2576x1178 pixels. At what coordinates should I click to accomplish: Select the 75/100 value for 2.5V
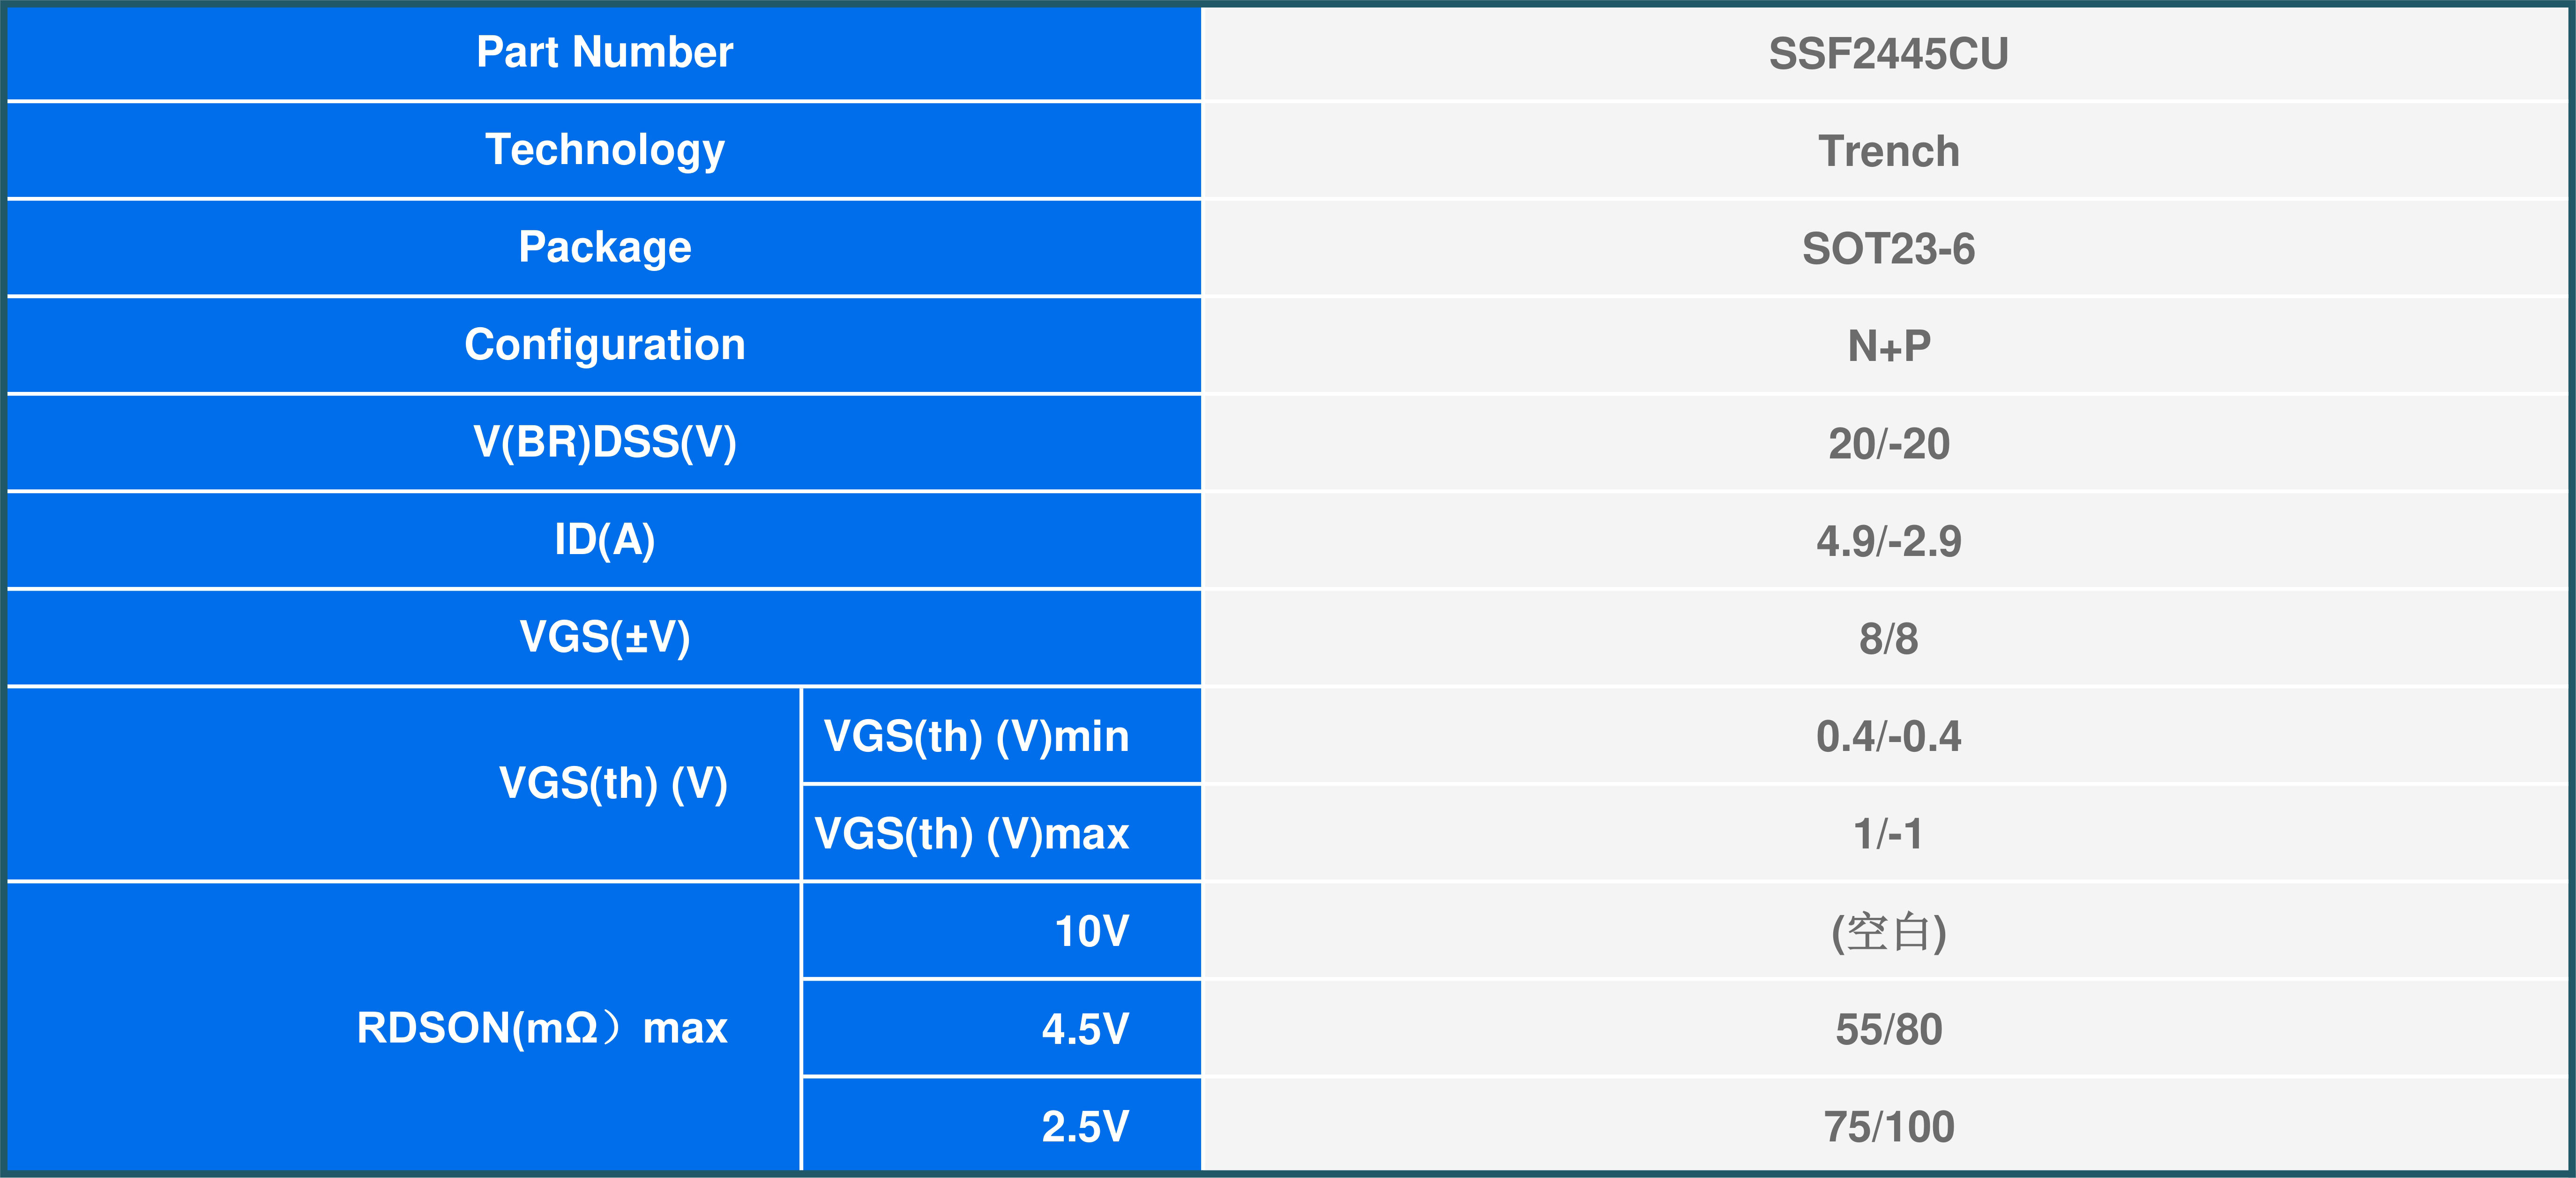[1888, 1127]
